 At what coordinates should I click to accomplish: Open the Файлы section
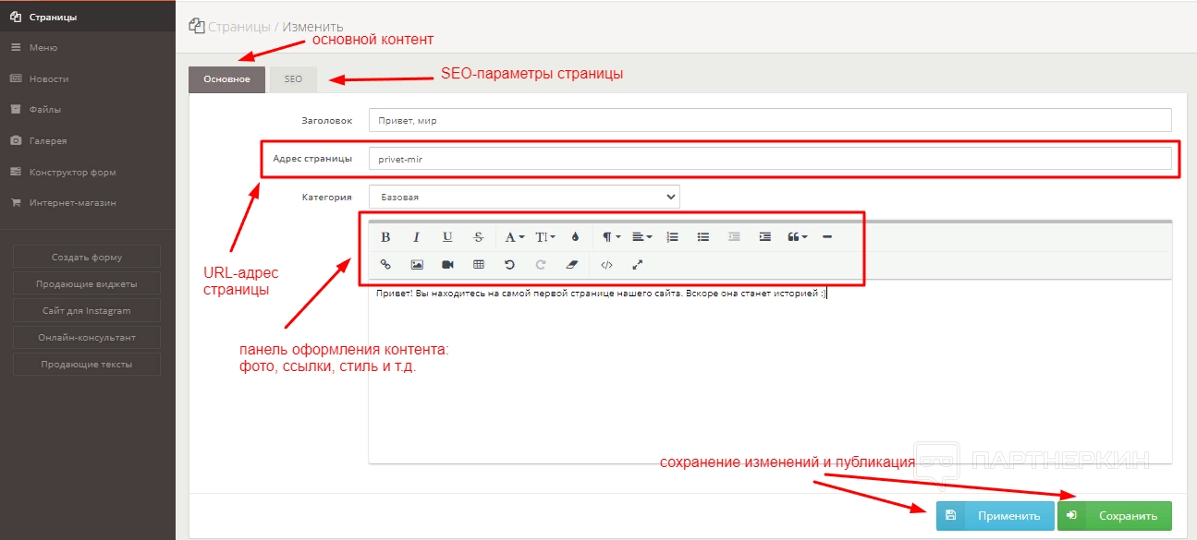[x=88, y=109]
